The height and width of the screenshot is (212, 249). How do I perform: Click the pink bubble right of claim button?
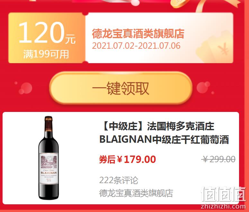click(x=203, y=87)
